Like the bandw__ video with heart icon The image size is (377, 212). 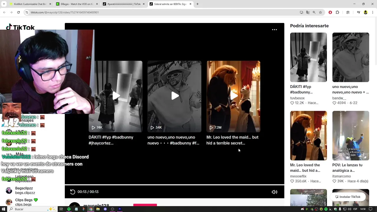[x=334, y=103]
